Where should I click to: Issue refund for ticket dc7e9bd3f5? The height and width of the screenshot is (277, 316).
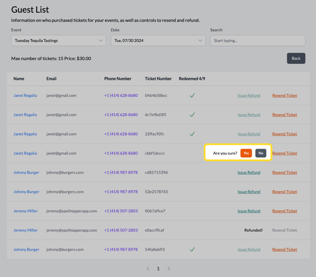click(249, 115)
